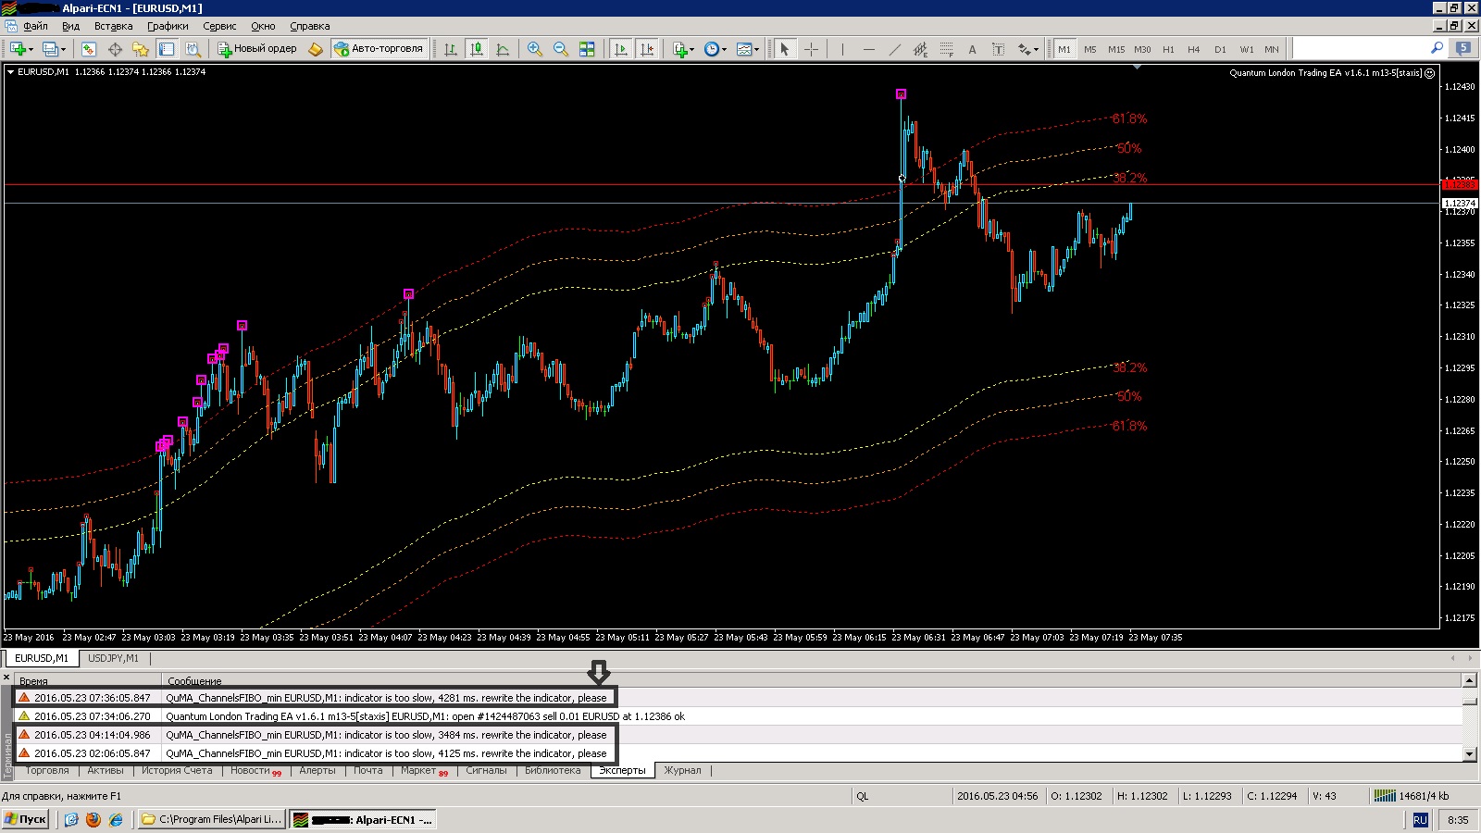Expand the Templates dropdown
The width and height of the screenshot is (1481, 833).
(757, 49)
